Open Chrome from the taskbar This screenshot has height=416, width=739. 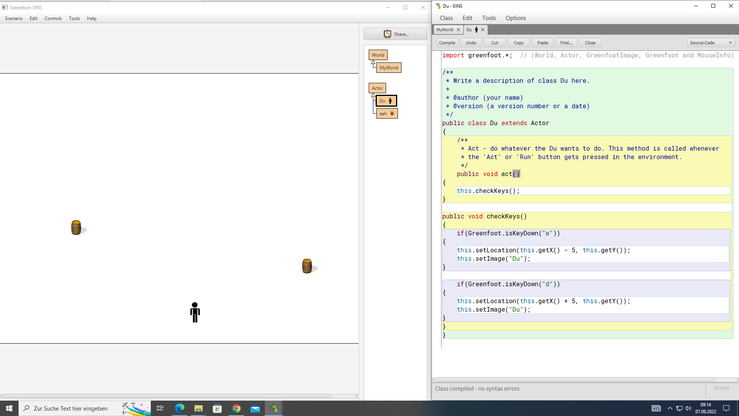click(x=236, y=408)
